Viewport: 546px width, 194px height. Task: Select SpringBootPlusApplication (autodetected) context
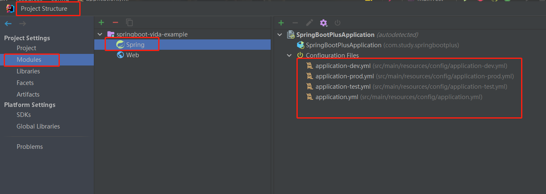tap(357, 35)
